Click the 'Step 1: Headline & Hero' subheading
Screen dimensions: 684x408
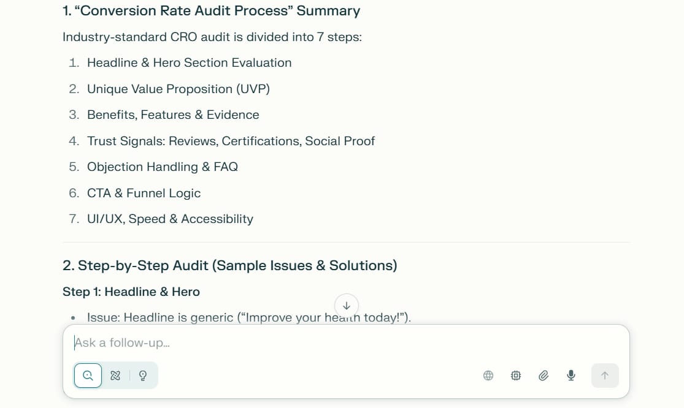click(x=131, y=292)
